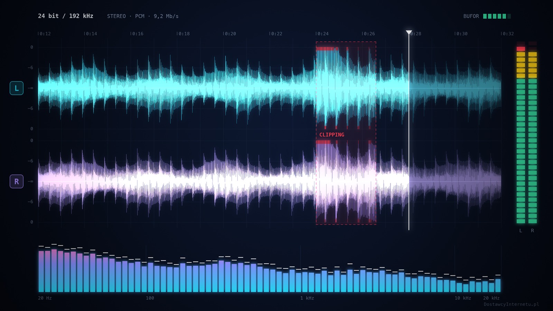The width and height of the screenshot is (553, 311).
Task: Click the 10 kHz spectrum axis label
Action: (463, 298)
